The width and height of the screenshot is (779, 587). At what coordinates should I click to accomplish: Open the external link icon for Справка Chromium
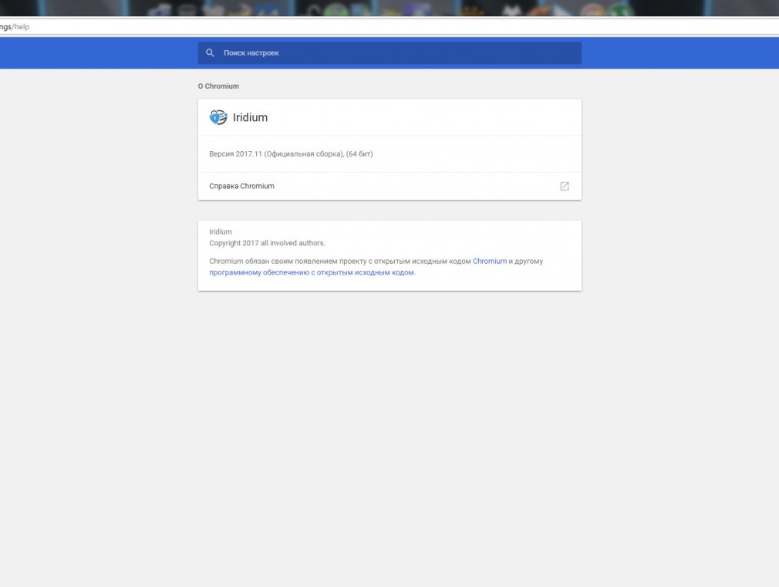tap(565, 186)
